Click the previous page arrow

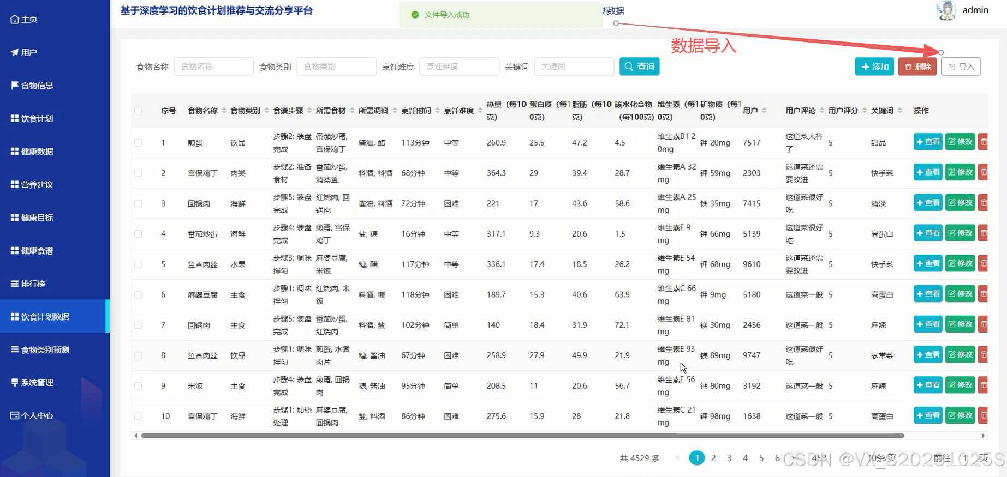coord(677,458)
